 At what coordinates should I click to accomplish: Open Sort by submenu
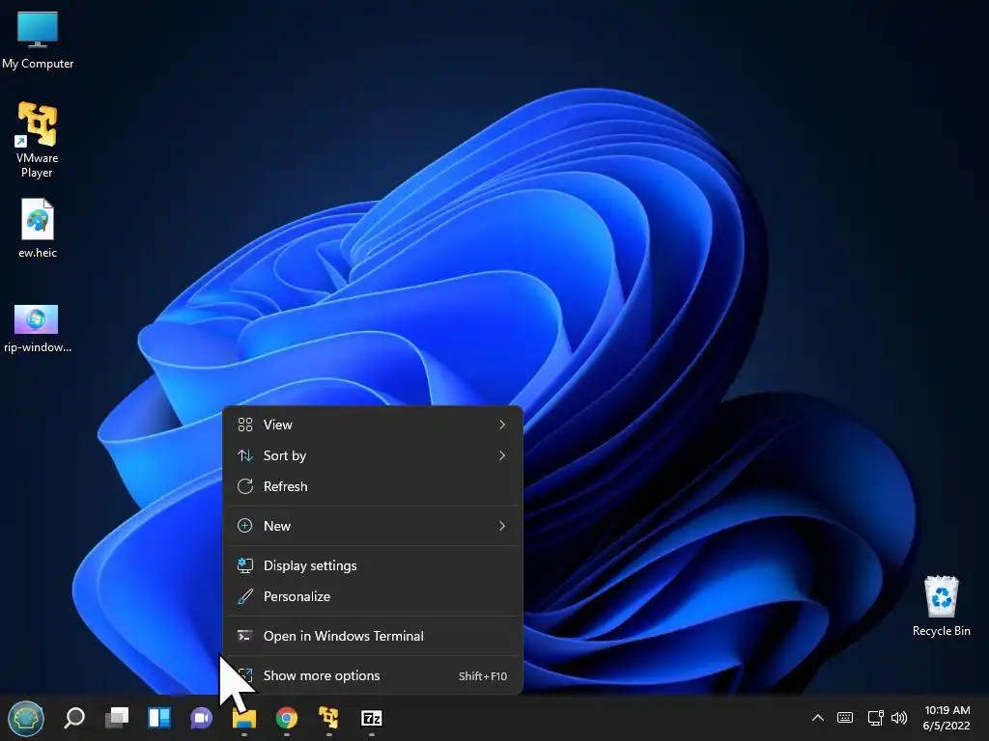pos(373,455)
